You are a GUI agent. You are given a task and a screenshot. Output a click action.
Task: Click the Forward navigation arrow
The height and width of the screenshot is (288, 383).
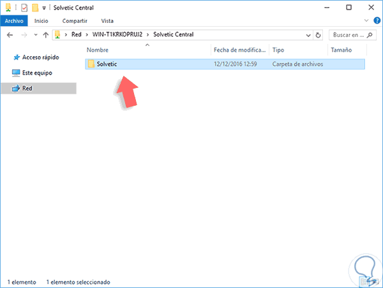(24, 35)
